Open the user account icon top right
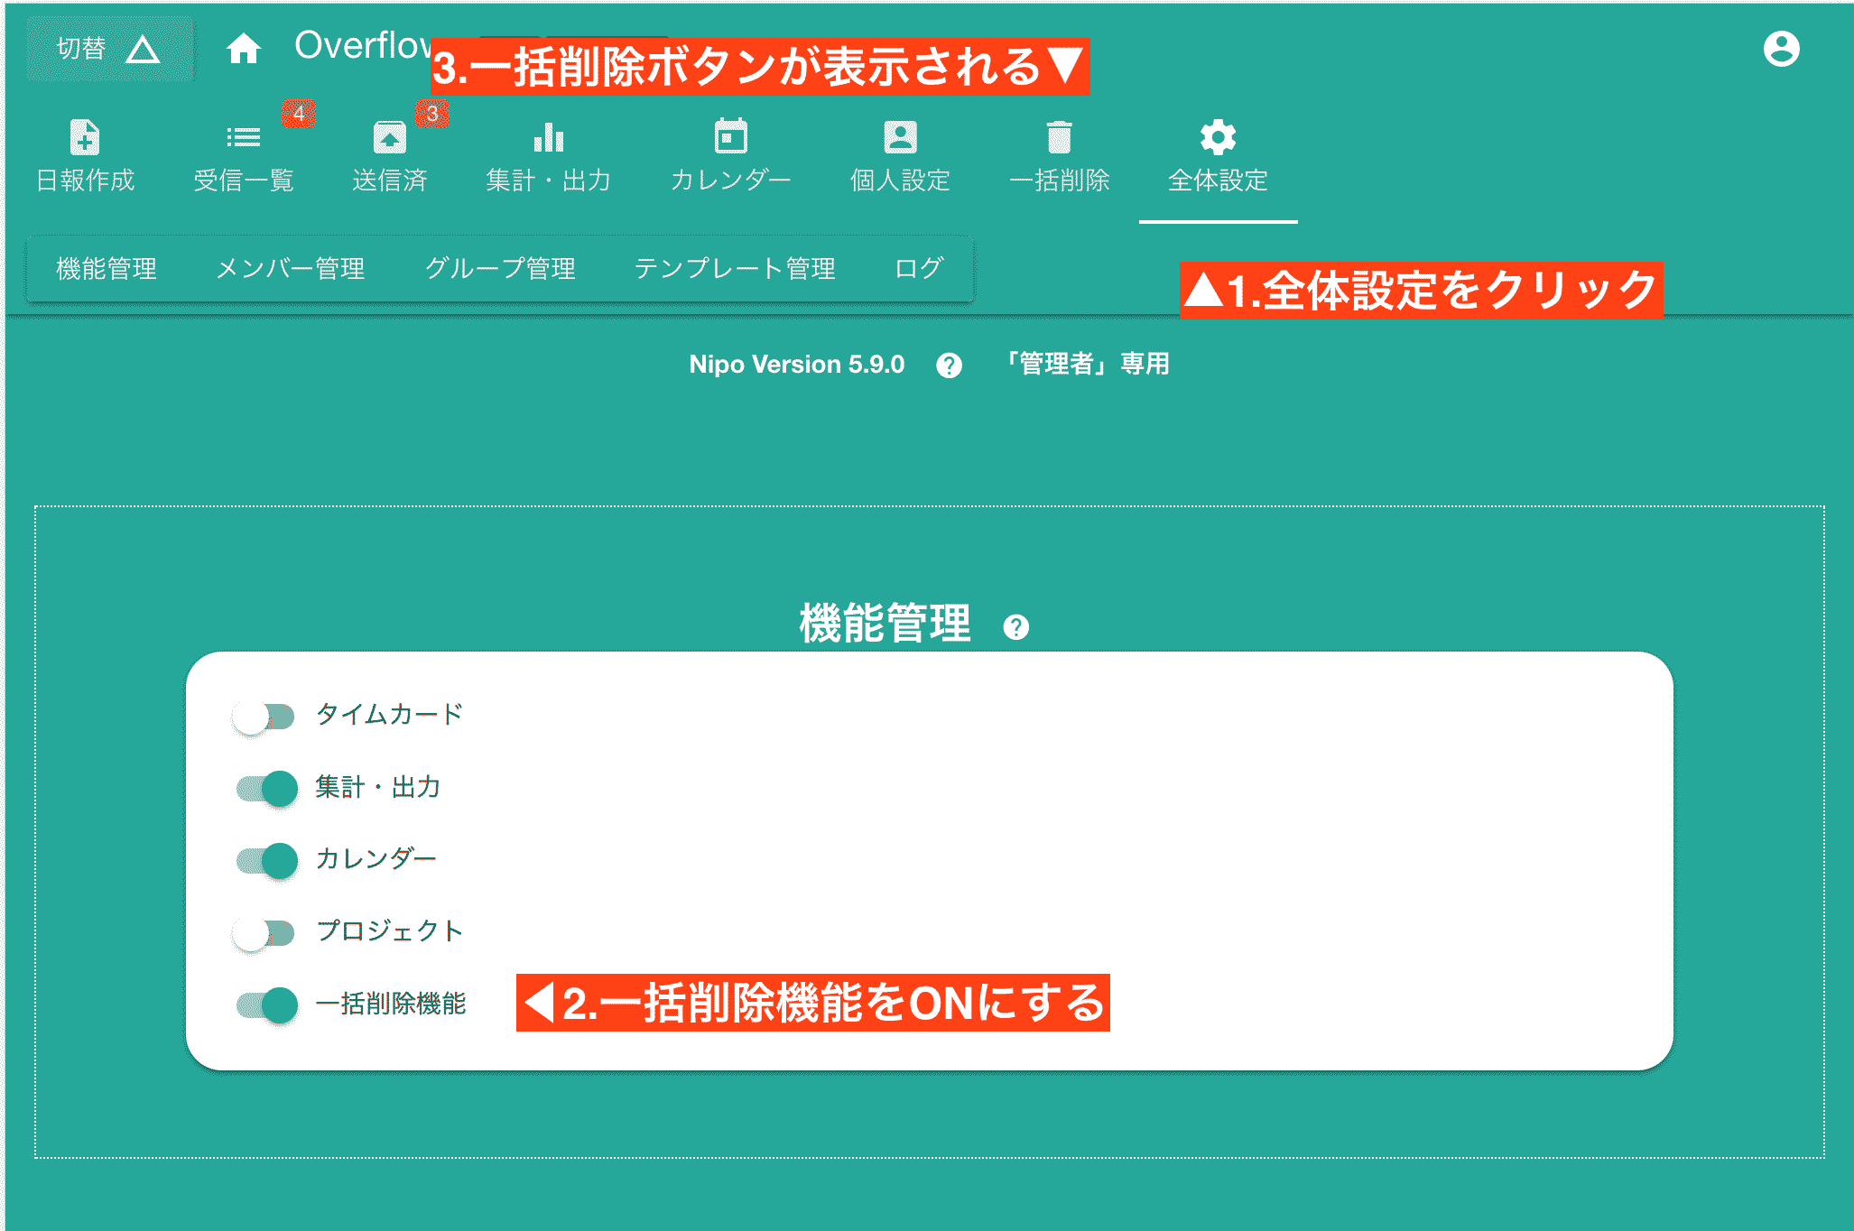 [1782, 50]
